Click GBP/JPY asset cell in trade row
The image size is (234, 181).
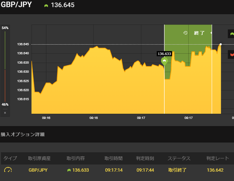[38, 170]
